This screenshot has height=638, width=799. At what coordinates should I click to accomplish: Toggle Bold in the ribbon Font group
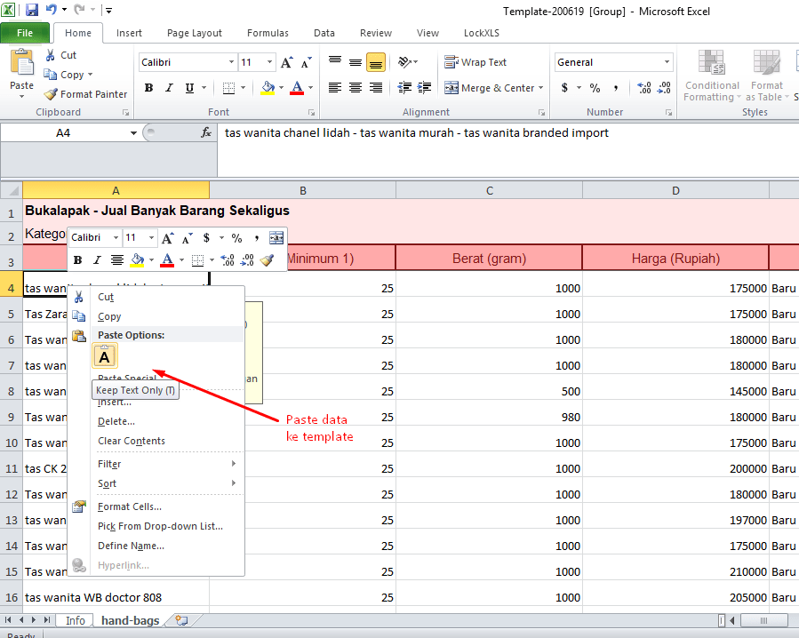pos(148,88)
